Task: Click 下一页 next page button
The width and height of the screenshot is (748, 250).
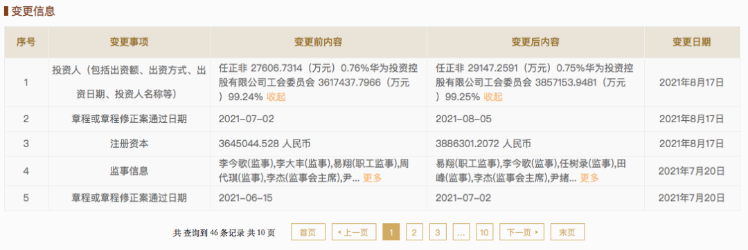Action: [522, 232]
